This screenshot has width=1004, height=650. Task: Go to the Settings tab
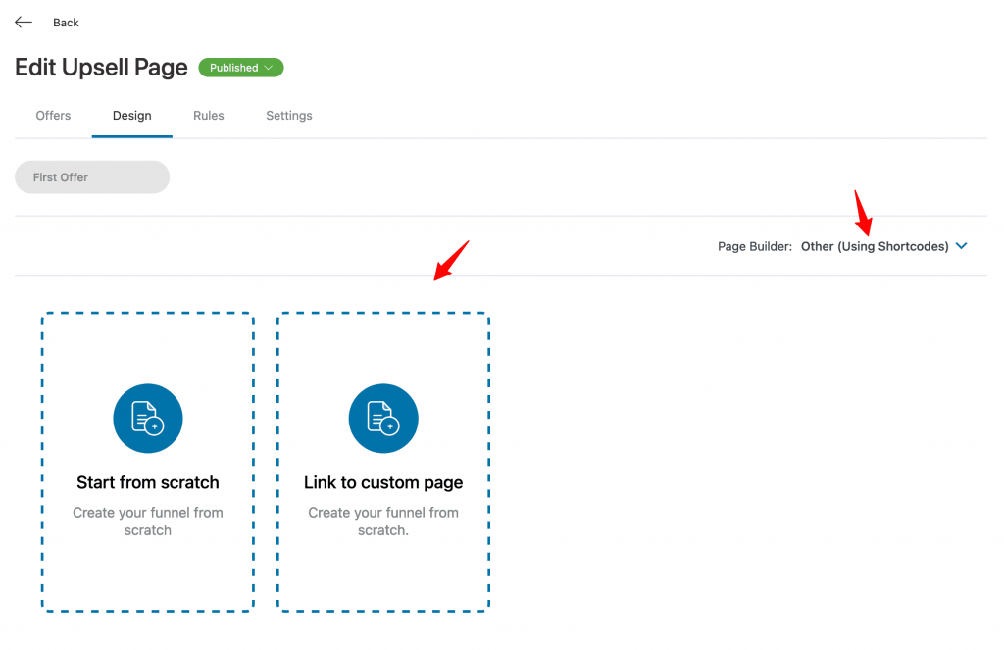click(x=289, y=116)
